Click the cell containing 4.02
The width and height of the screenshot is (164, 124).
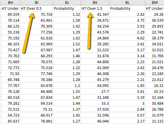tap(127, 38)
